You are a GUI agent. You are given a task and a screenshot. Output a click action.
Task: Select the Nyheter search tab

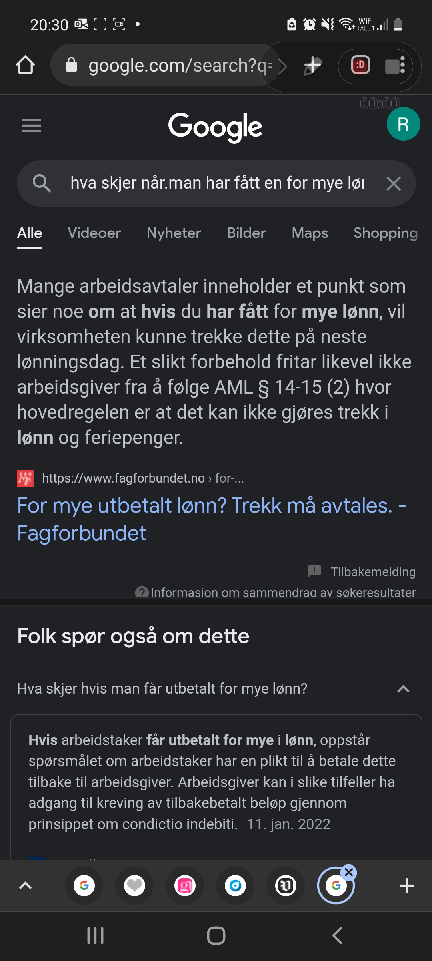click(174, 233)
